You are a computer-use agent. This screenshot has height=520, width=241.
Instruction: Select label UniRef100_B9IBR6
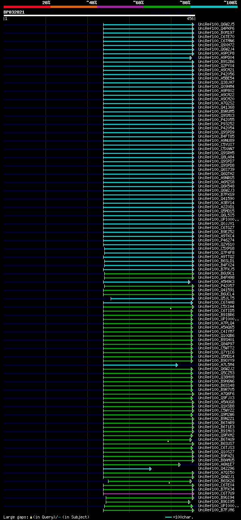[216, 315]
